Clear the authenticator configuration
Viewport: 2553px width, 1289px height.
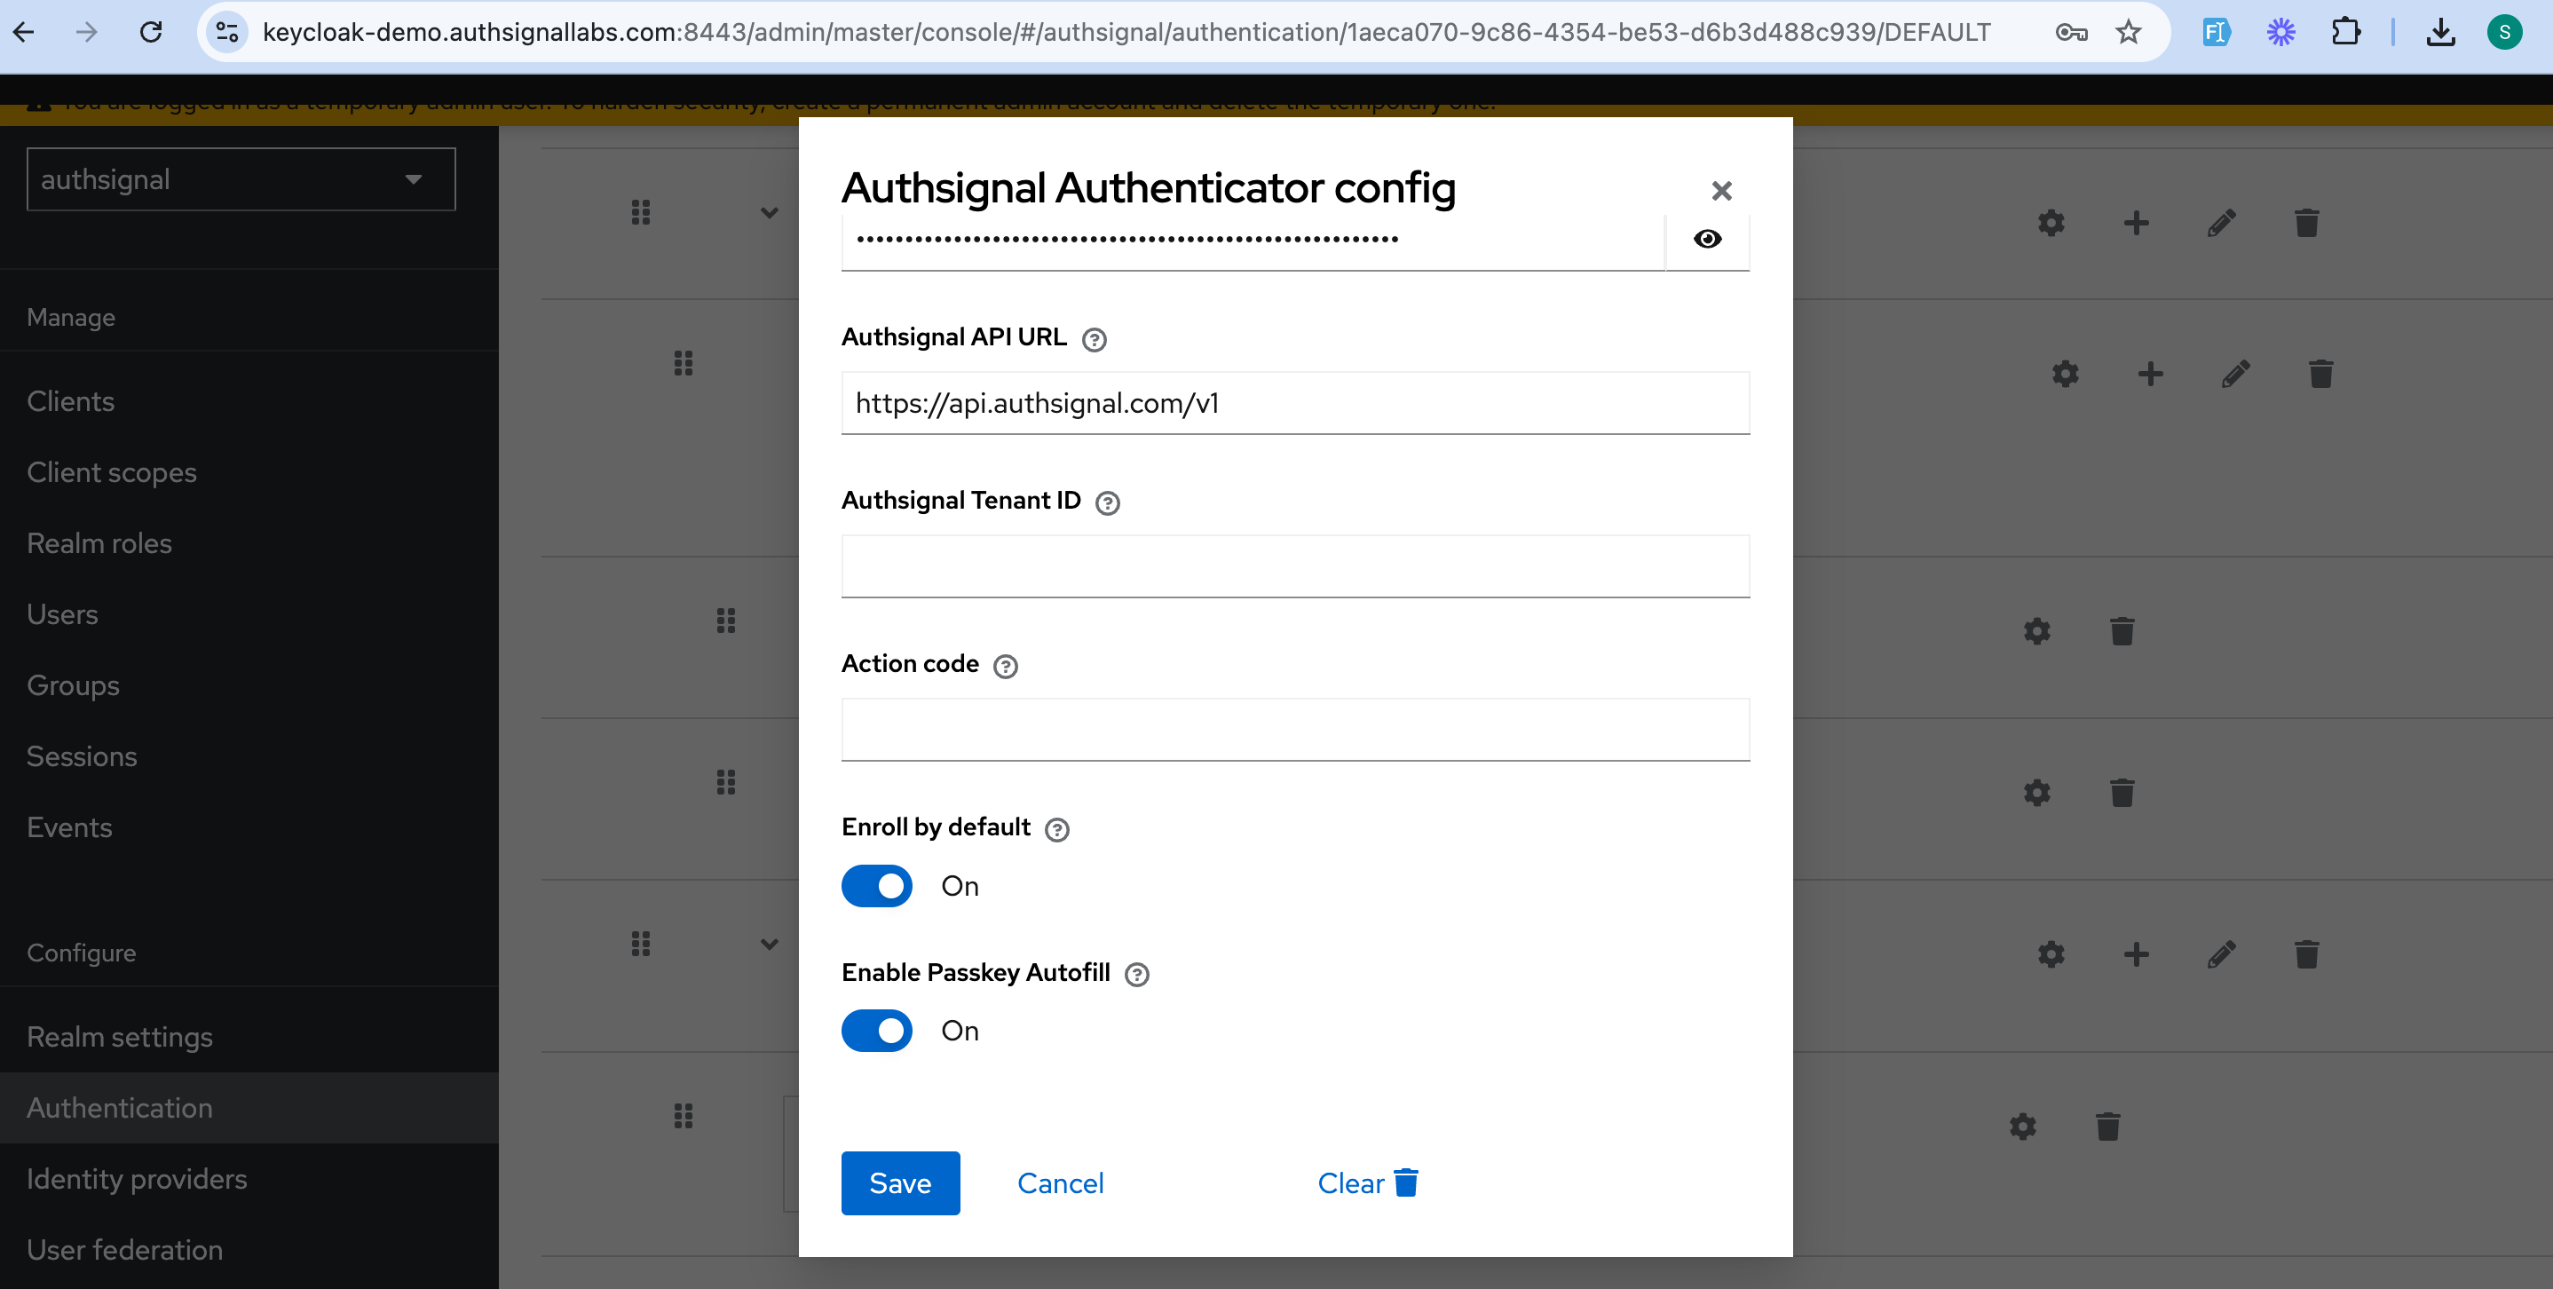[x=1368, y=1183]
